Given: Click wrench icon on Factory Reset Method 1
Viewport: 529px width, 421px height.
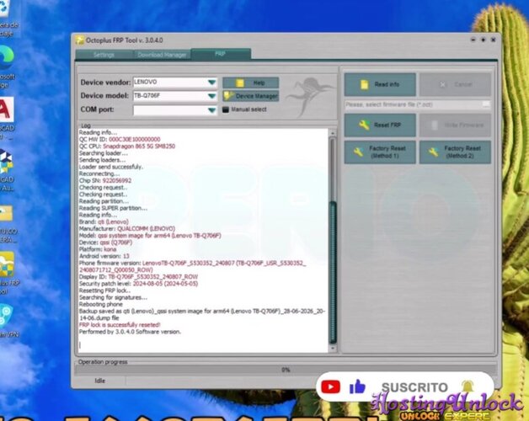Looking at the screenshot, I should pyautogui.click(x=358, y=152).
